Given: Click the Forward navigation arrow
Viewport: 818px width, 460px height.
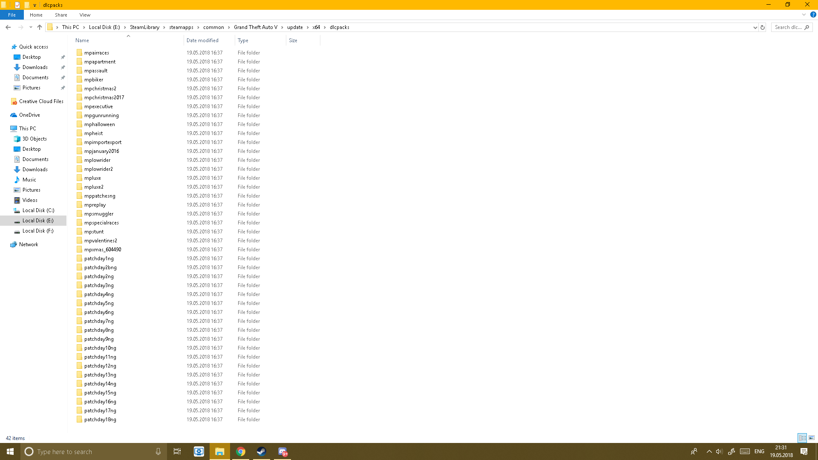Looking at the screenshot, I should [x=20, y=27].
